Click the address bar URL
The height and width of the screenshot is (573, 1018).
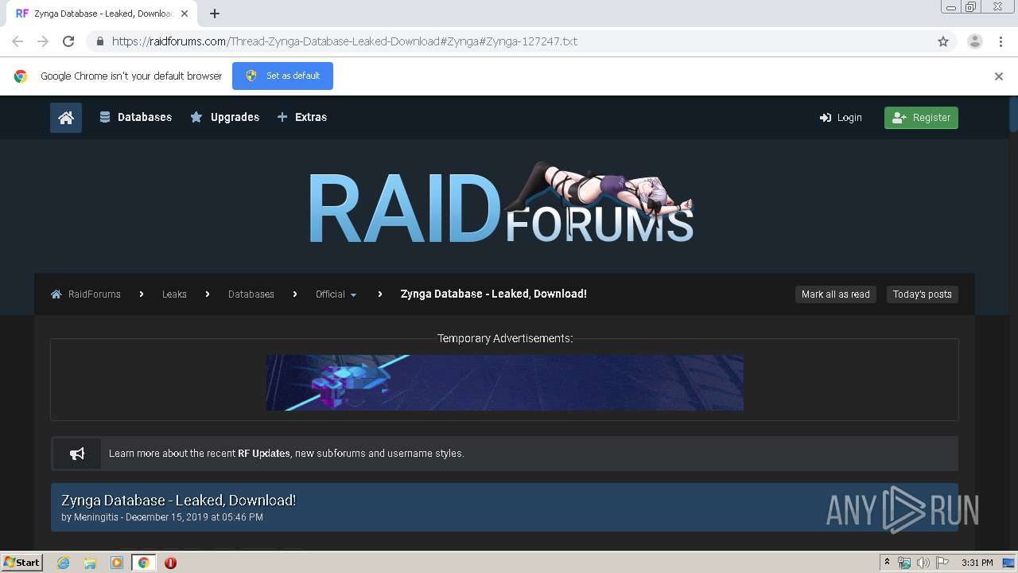coord(344,41)
